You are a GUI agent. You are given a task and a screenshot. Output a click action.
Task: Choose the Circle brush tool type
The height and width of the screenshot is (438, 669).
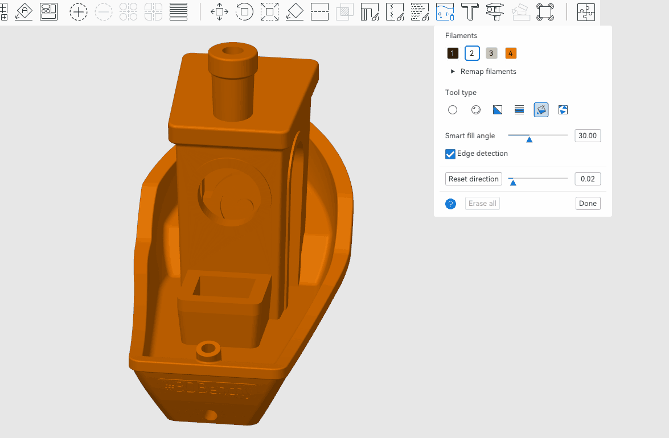point(453,110)
